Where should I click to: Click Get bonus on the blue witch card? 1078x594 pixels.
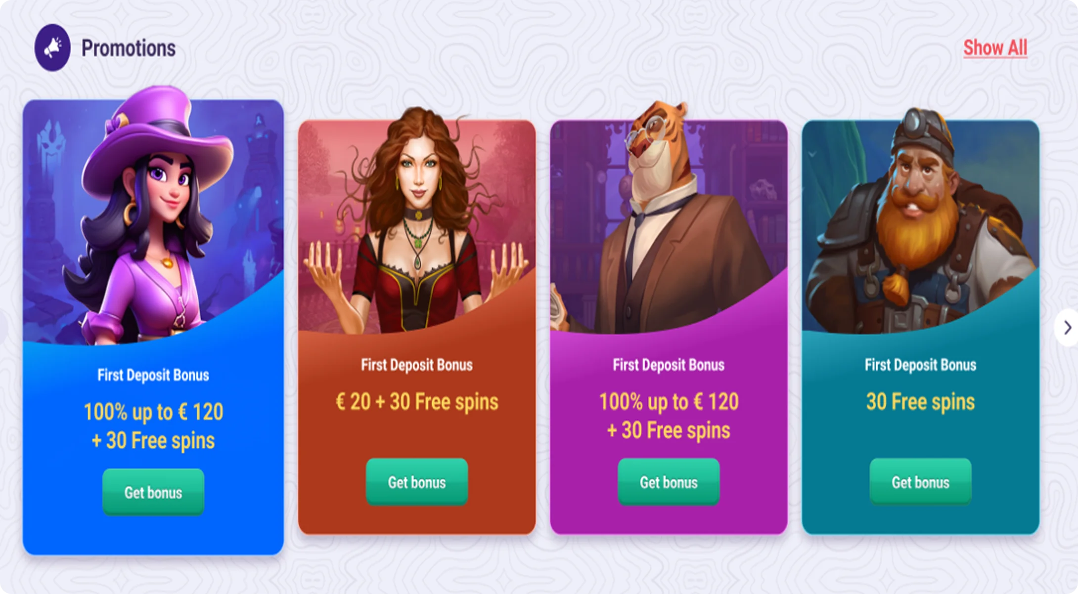[x=153, y=492]
